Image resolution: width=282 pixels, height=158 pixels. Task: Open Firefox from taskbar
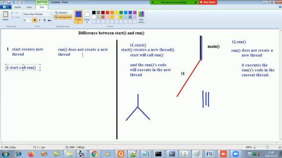(x=31, y=154)
